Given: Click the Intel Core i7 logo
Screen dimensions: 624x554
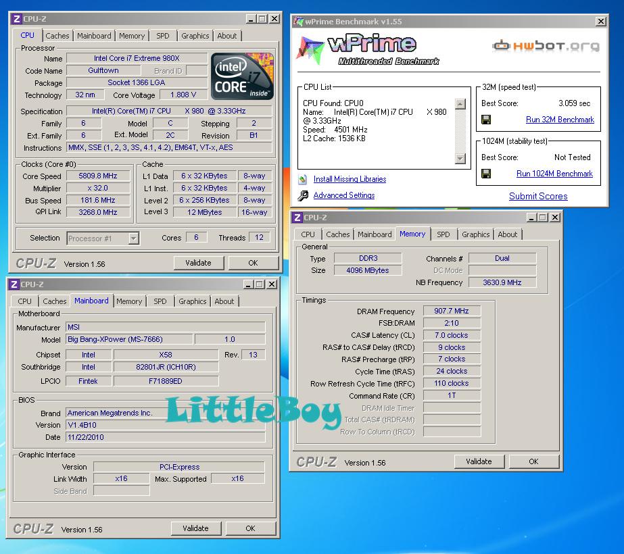Looking at the screenshot, I should click(x=242, y=76).
